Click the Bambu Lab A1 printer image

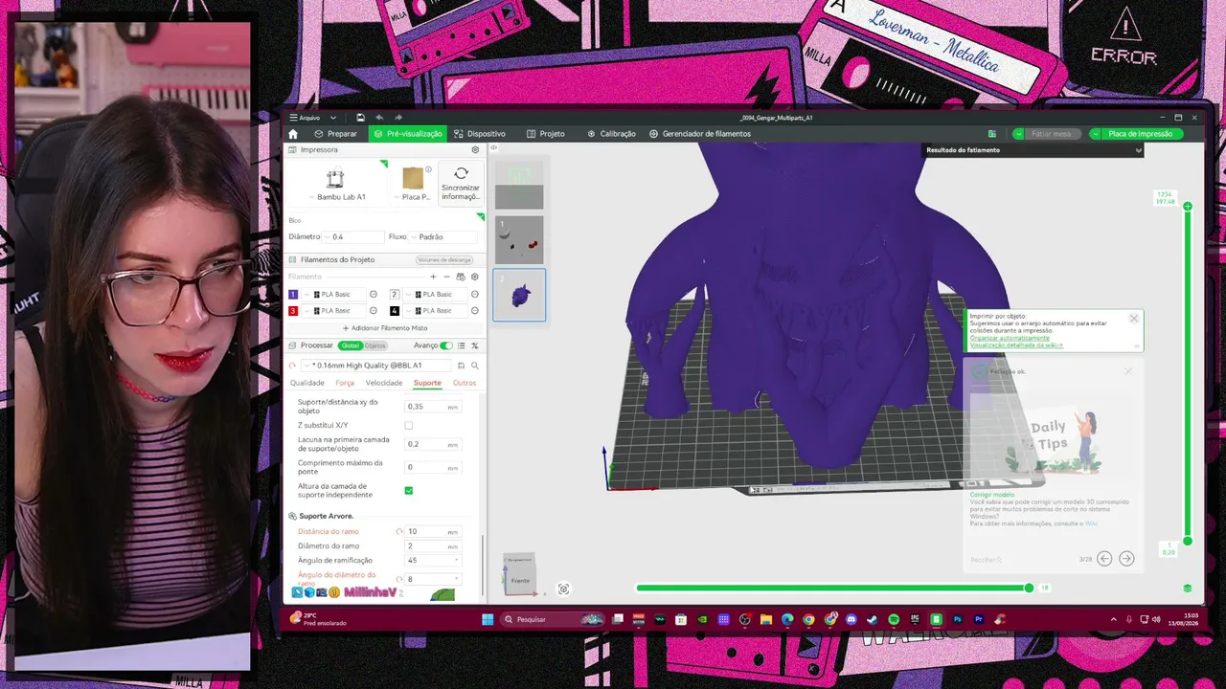[334, 179]
